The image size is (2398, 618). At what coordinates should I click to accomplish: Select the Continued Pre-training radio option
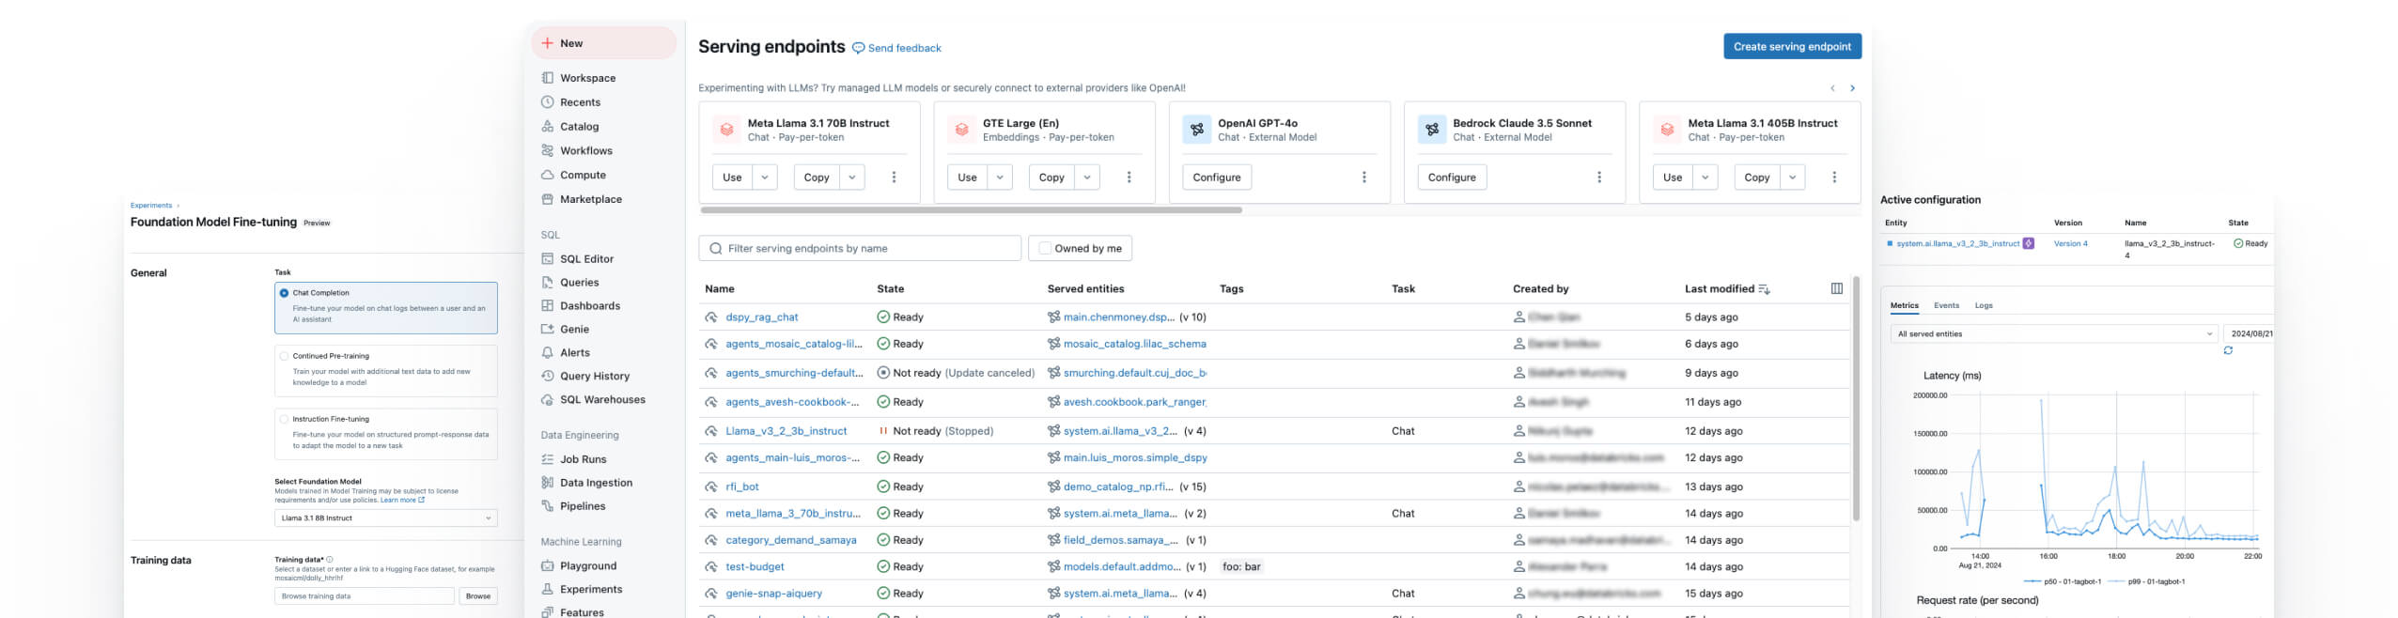(284, 356)
